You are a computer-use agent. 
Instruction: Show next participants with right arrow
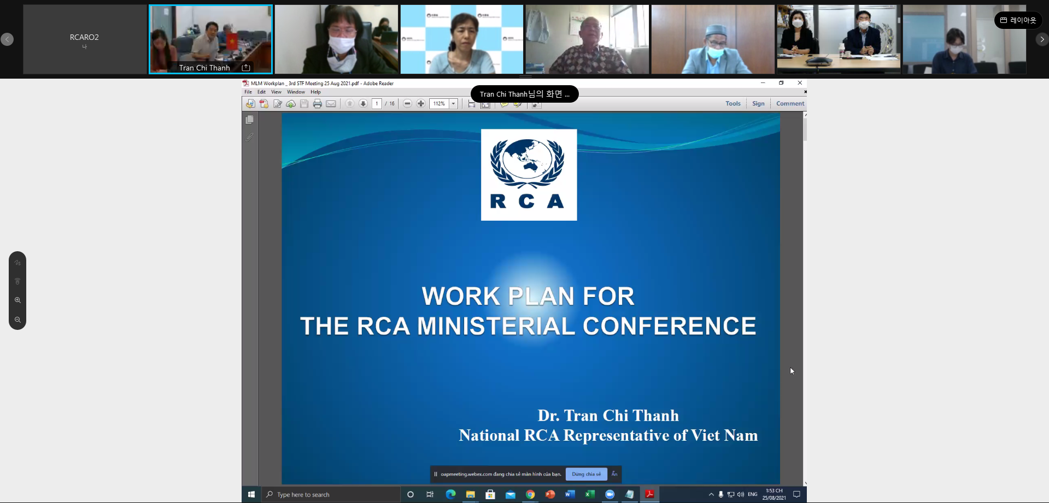(x=1042, y=39)
